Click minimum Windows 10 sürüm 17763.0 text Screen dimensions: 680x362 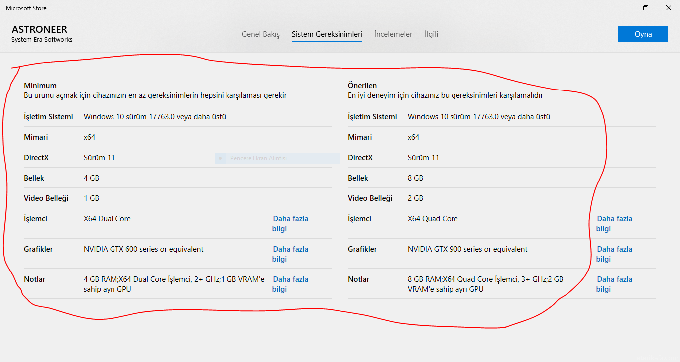[155, 117]
